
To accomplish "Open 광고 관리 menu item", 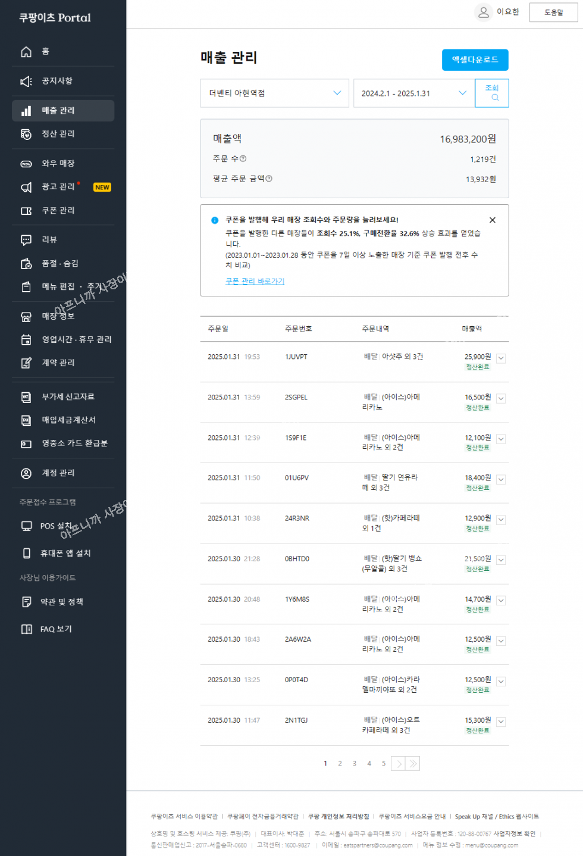I will [58, 187].
